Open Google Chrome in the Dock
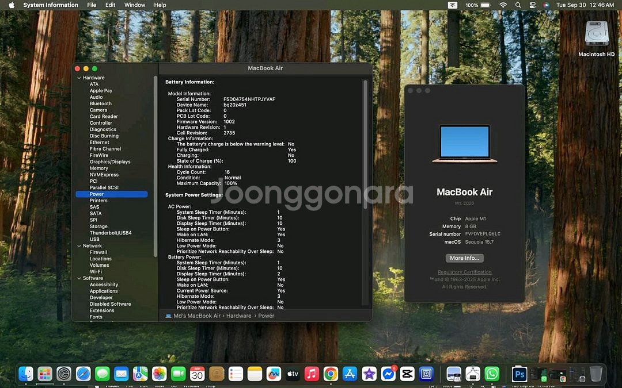Viewport: 622px width, 388px height. point(331,374)
